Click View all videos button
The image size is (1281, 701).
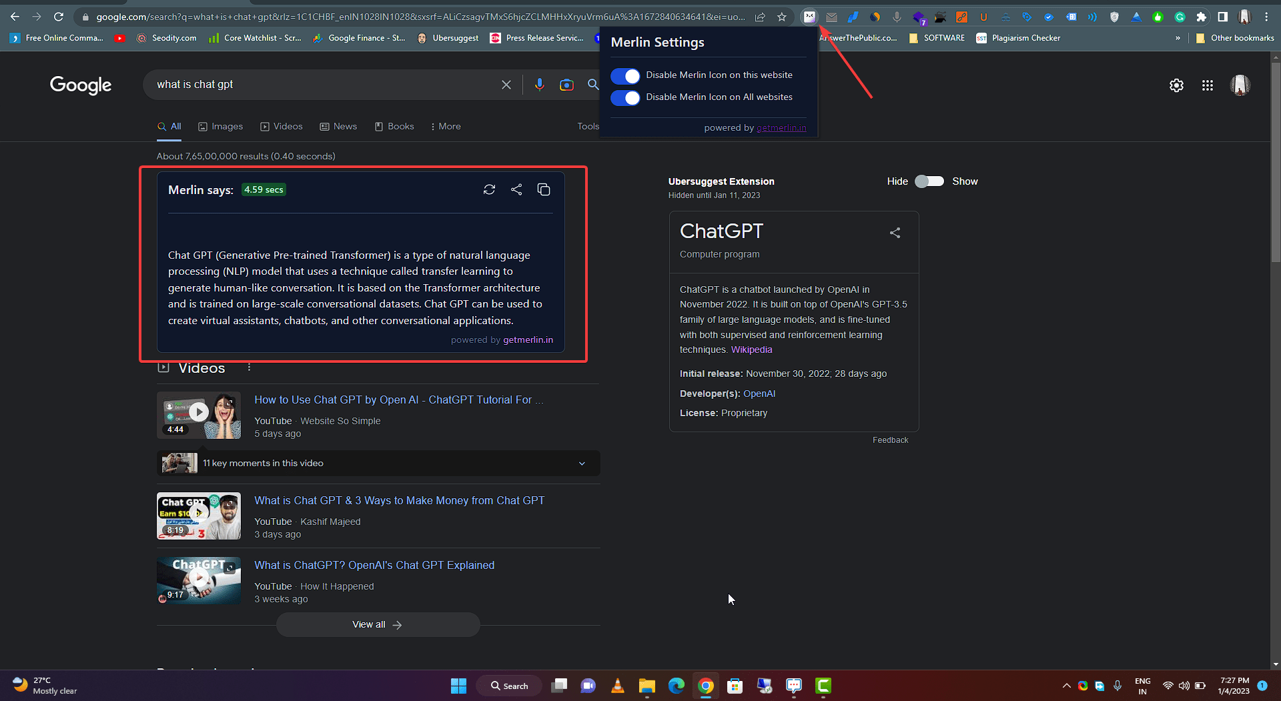pyautogui.click(x=378, y=625)
